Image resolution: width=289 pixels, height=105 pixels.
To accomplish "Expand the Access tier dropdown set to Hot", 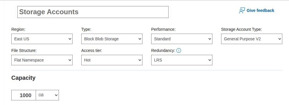I will coord(112,60).
